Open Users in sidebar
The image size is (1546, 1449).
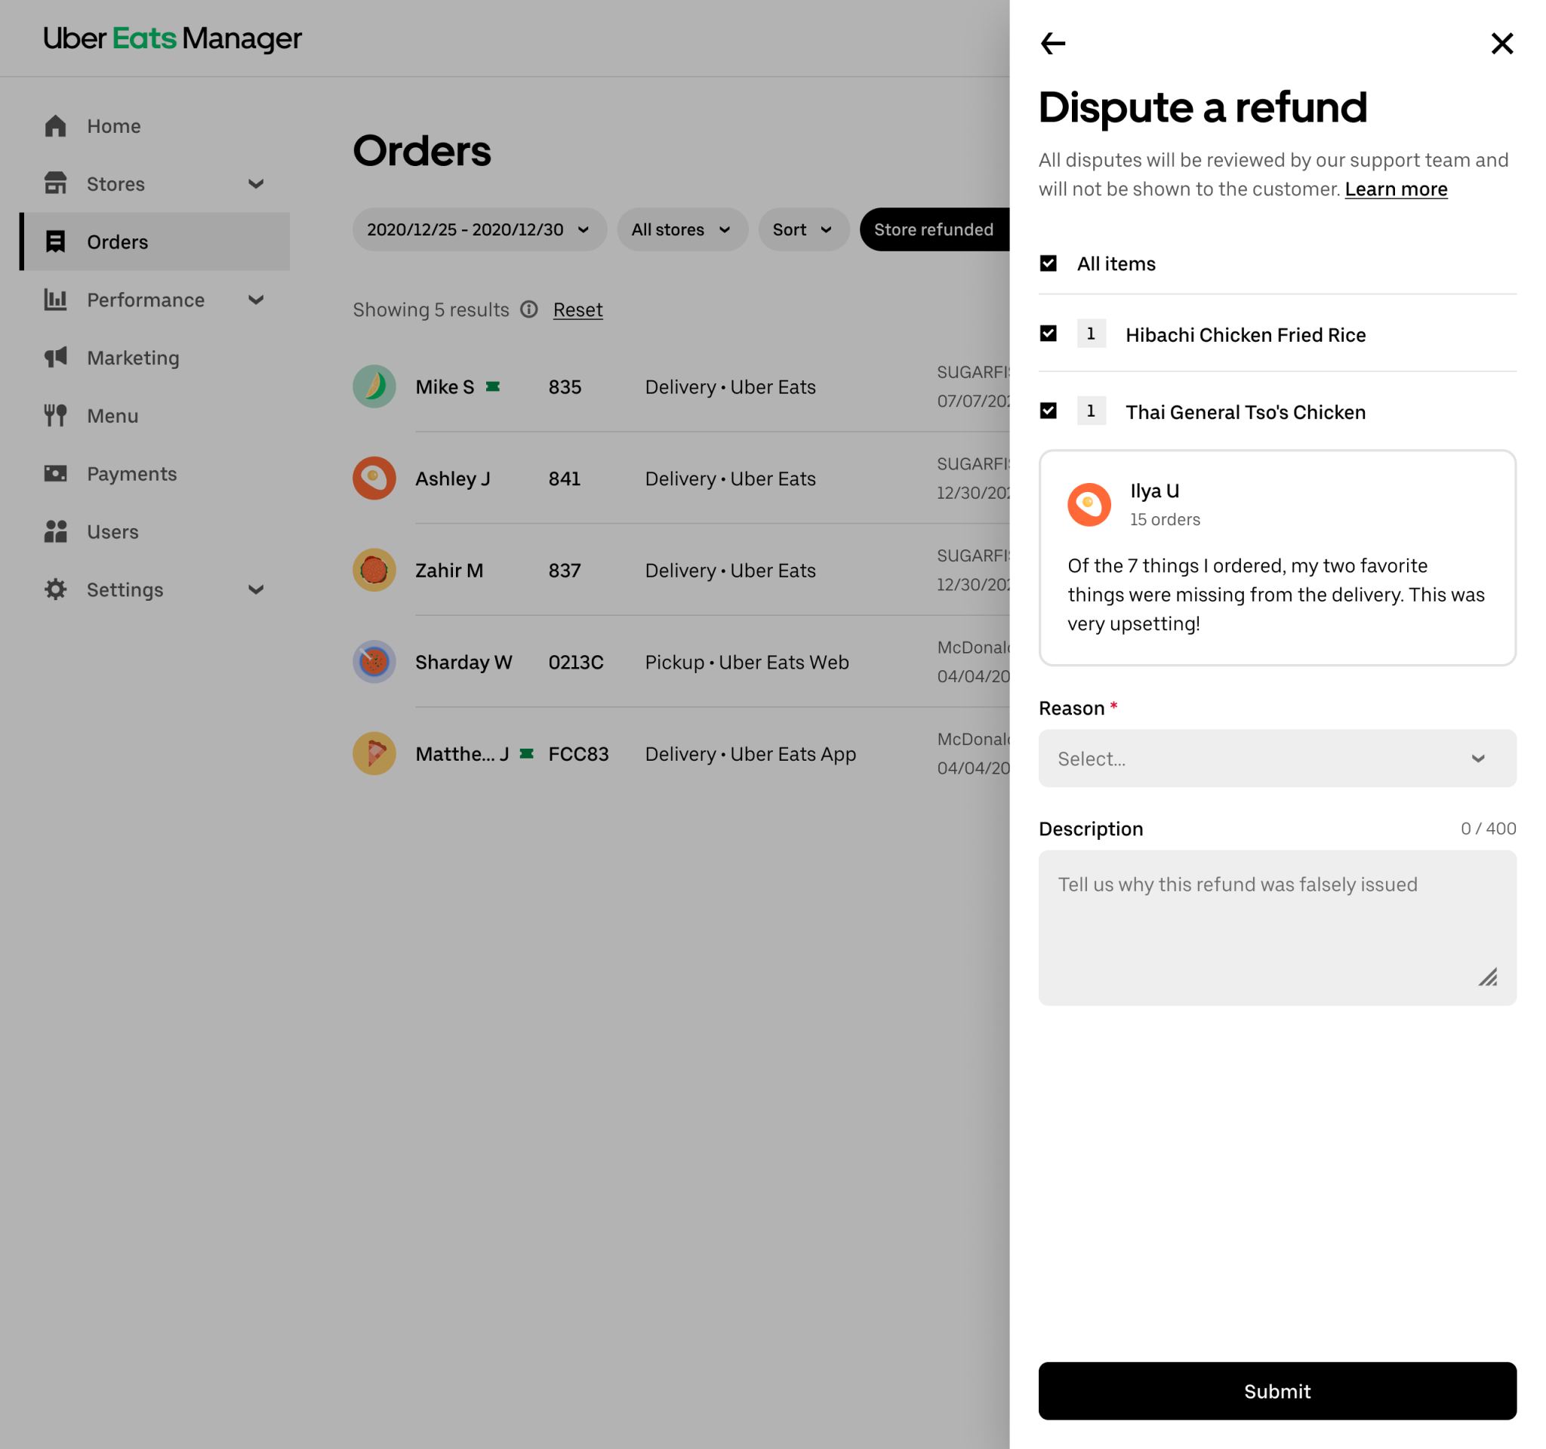[155, 532]
